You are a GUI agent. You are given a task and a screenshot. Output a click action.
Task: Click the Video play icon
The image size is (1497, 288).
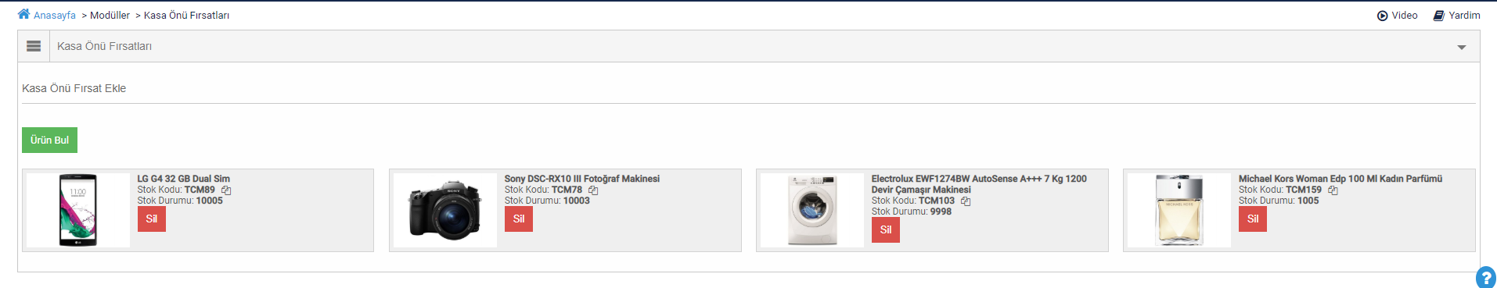[x=1383, y=16]
